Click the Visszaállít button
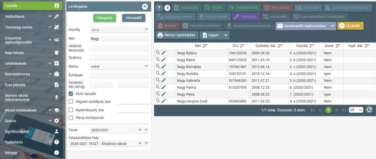 coord(134,18)
